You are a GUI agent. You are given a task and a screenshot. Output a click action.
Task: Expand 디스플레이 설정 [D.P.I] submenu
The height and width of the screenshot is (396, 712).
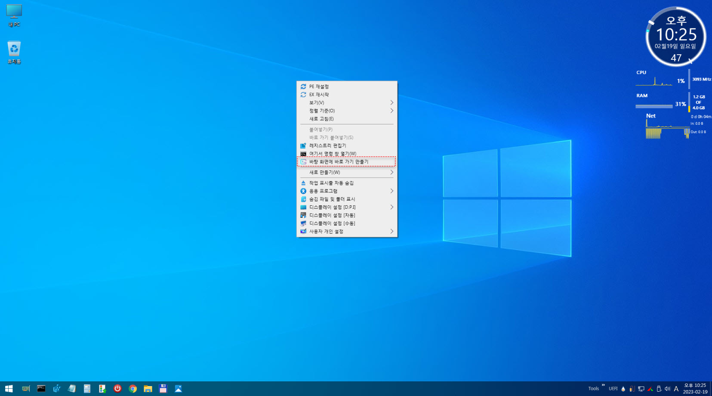coord(347,207)
